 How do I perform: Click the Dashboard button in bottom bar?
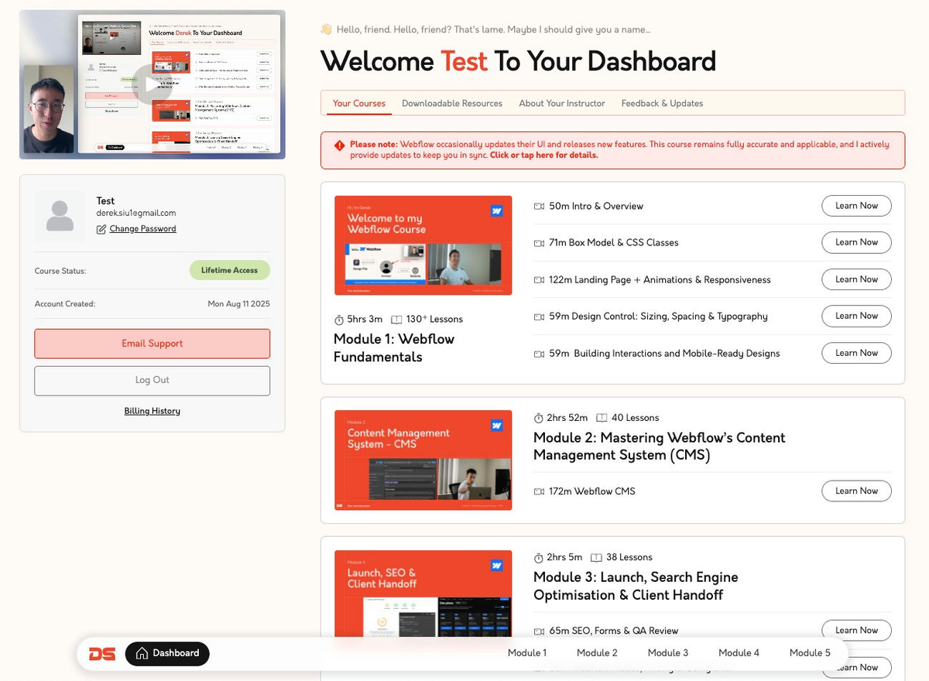(x=167, y=653)
